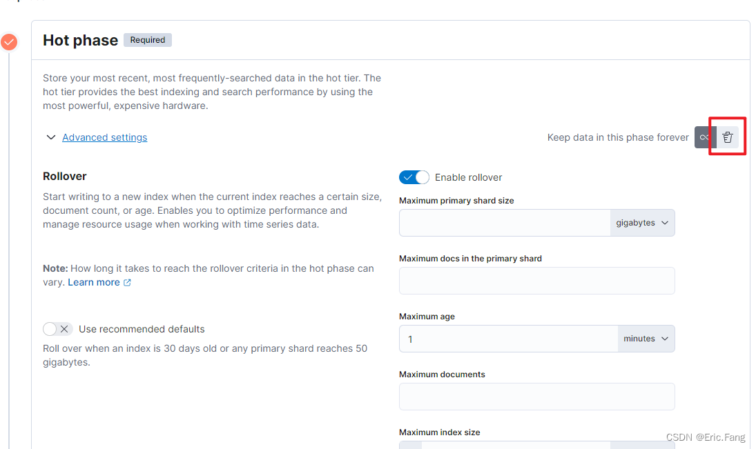
Task: Click the orange checkmark phase status indicator
Action: pyautogui.click(x=9, y=42)
